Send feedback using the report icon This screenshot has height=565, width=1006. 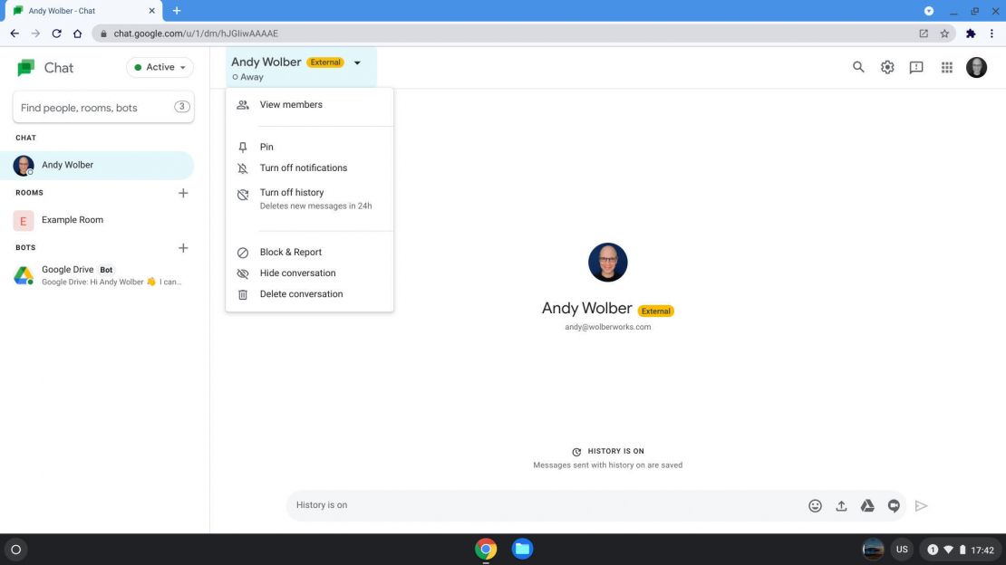[916, 66]
